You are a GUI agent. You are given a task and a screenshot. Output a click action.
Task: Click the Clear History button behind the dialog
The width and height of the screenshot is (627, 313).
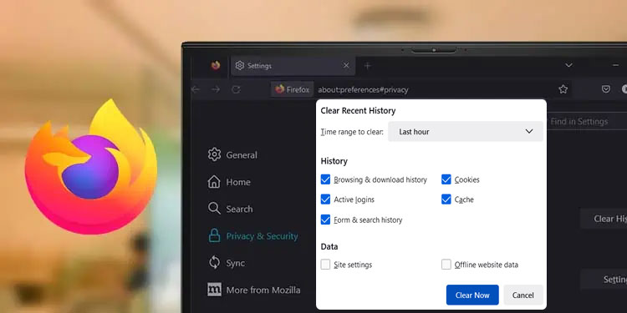(x=604, y=219)
